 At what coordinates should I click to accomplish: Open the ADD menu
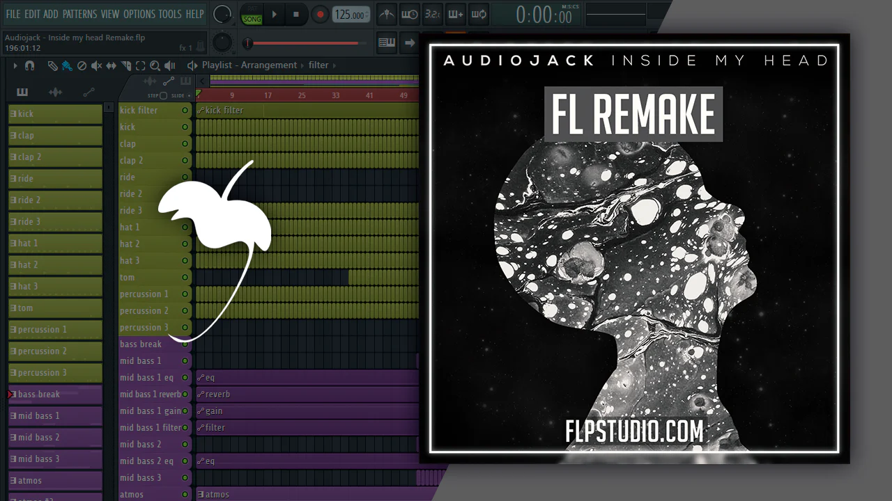point(51,14)
